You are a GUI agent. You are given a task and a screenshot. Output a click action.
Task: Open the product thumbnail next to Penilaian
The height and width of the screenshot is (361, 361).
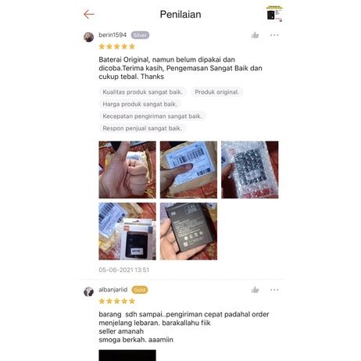click(274, 14)
